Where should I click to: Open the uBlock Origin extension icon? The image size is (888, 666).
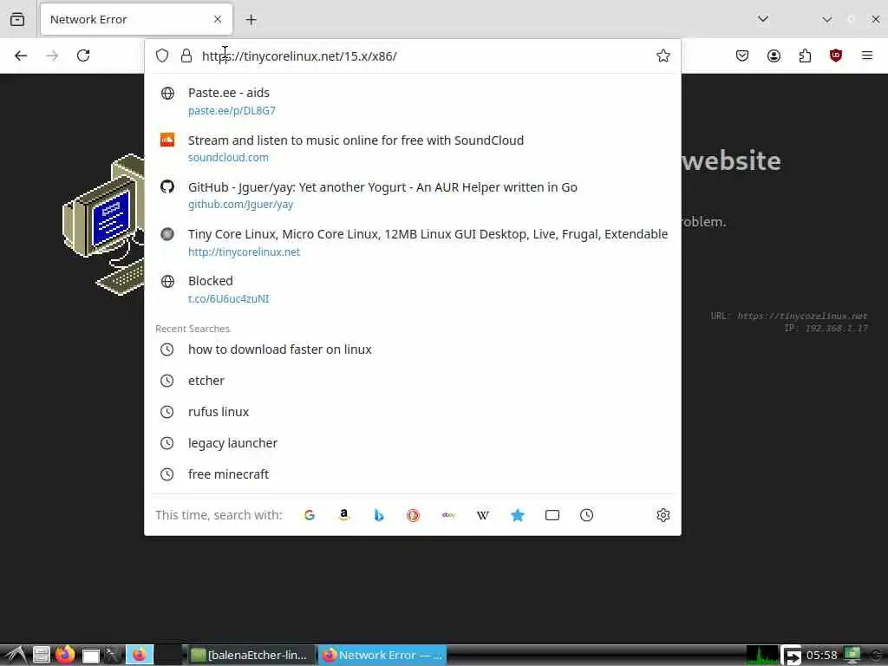point(836,55)
